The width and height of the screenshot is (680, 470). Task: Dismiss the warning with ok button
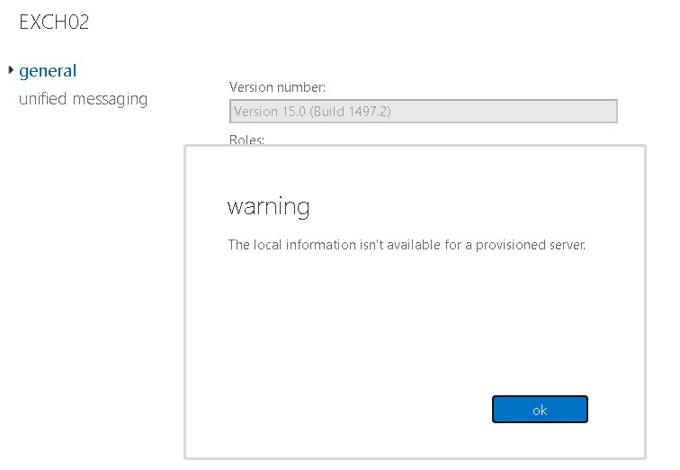[x=540, y=410]
